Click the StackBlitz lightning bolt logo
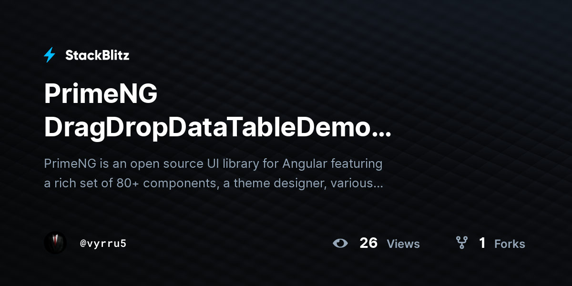572x286 pixels. tap(50, 55)
